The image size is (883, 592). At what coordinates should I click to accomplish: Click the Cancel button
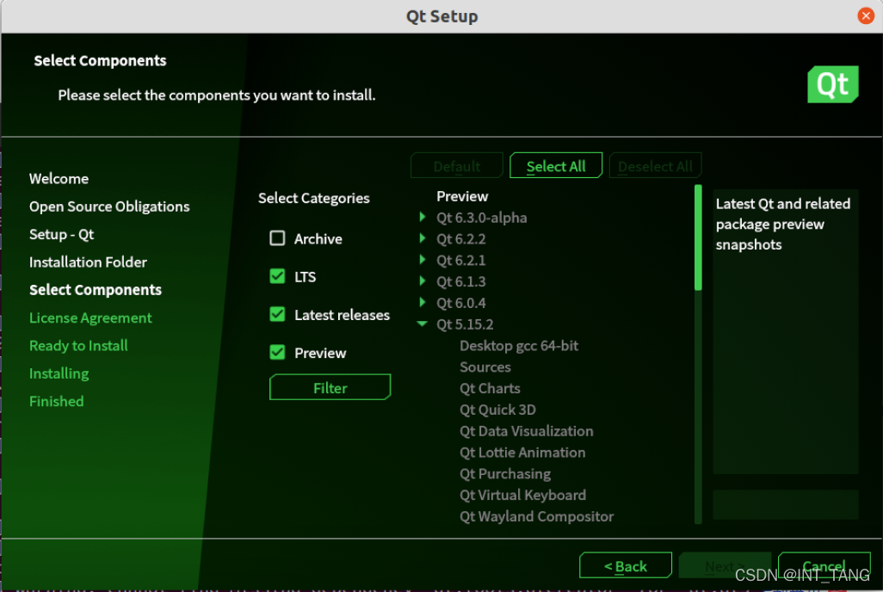point(824,565)
